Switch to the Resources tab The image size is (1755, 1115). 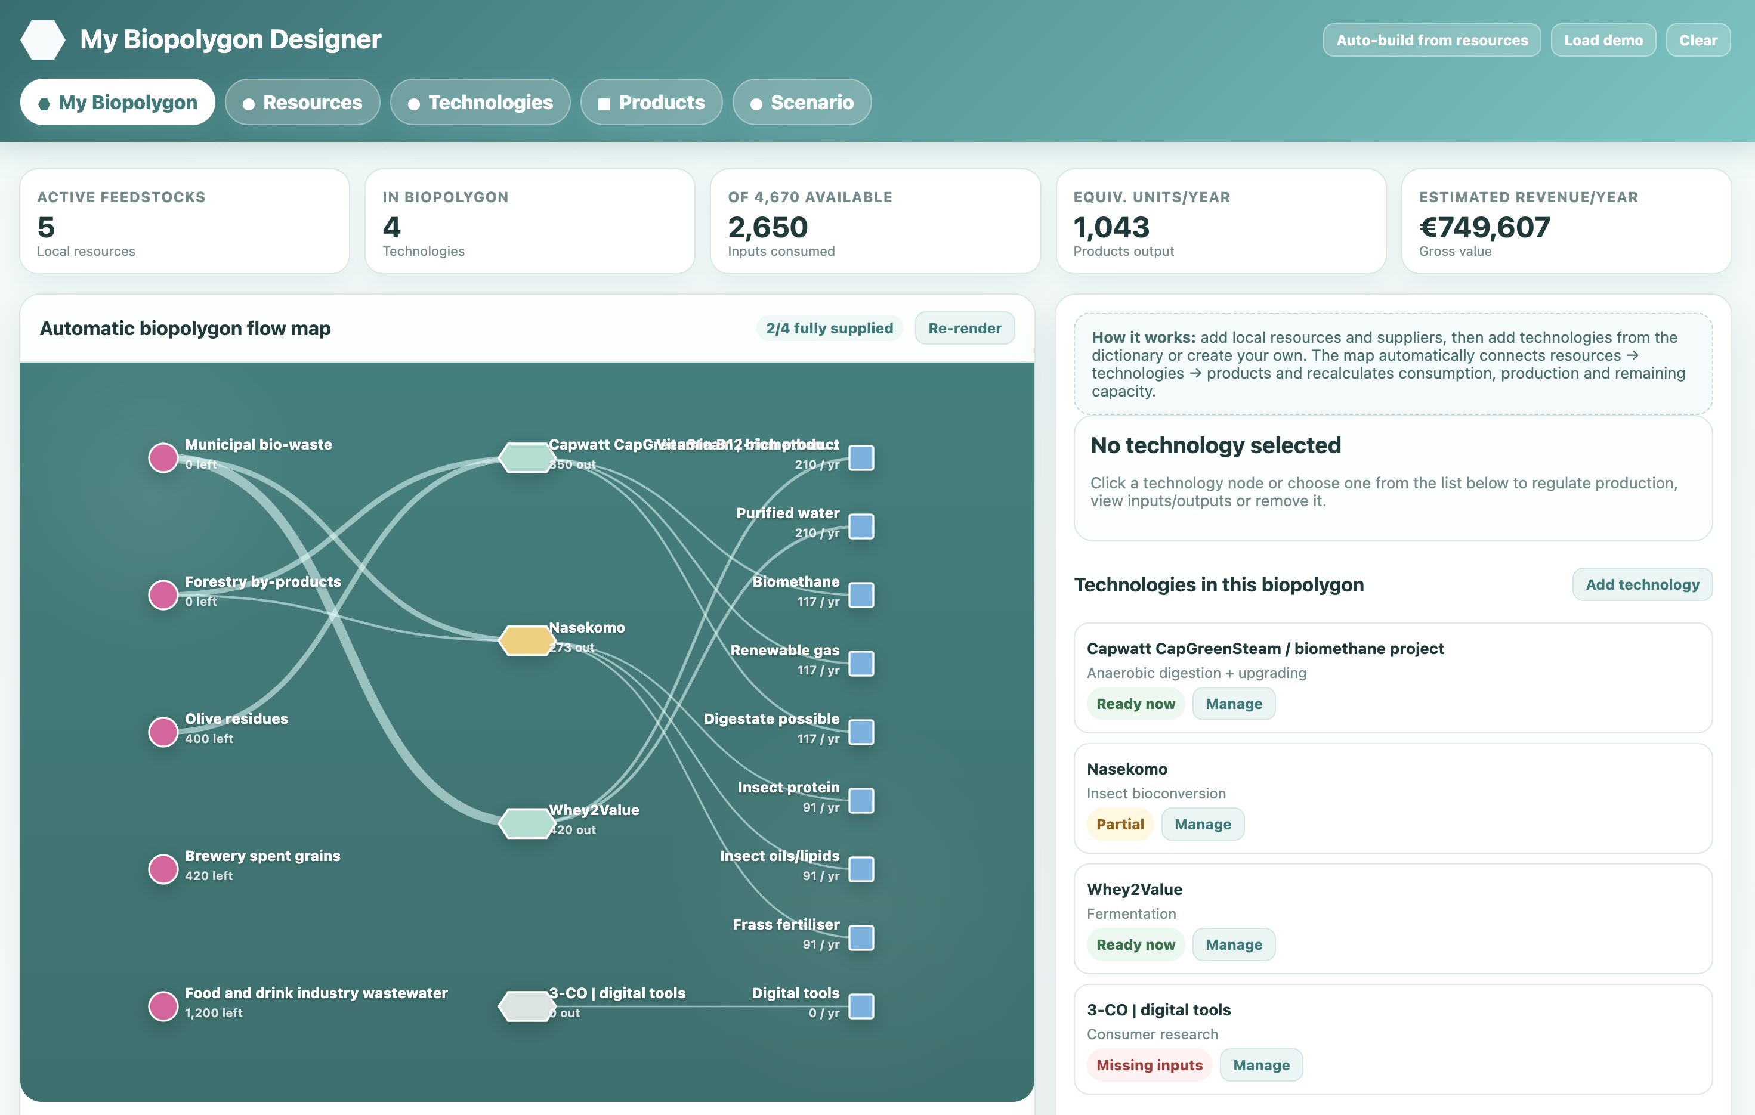302,102
